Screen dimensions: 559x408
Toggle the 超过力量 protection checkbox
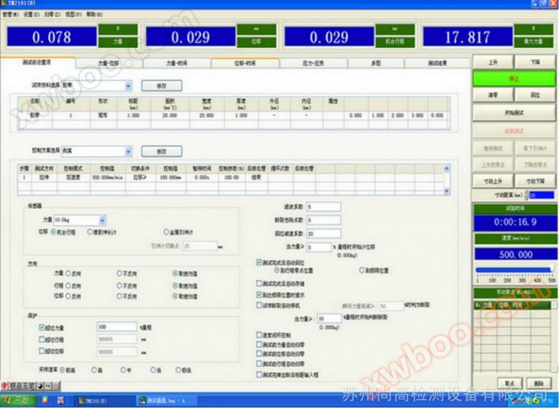pos(41,327)
